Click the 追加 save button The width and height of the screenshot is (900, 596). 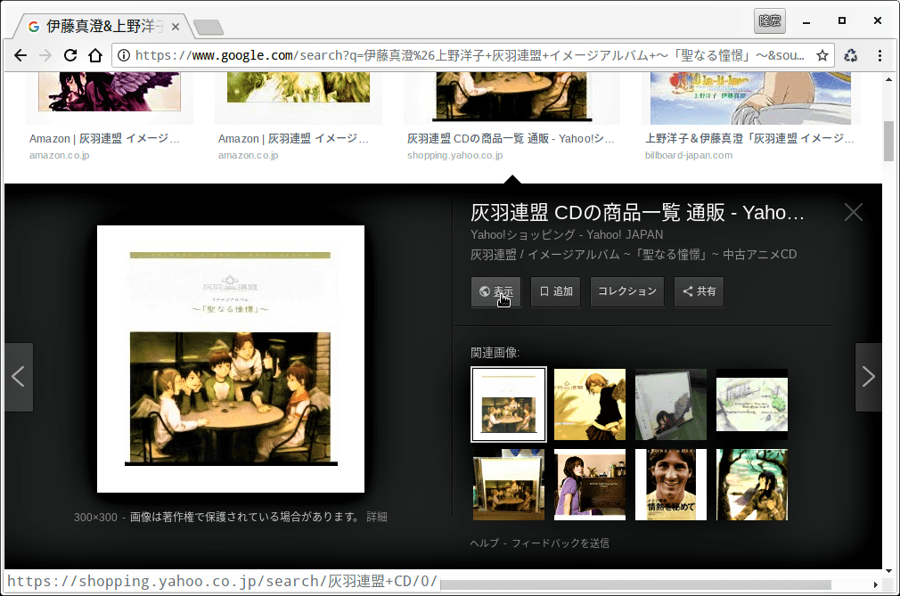pyautogui.click(x=556, y=291)
